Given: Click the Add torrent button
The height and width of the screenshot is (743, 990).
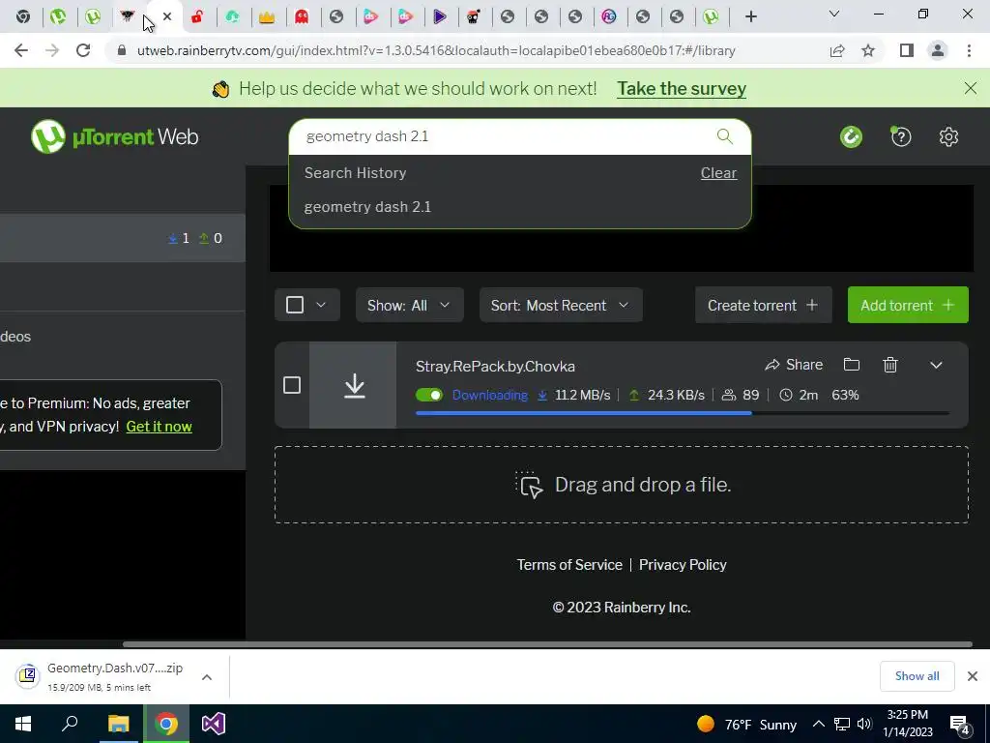Looking at the screenshot, I should pyautogui.click(x=908, y=305).
